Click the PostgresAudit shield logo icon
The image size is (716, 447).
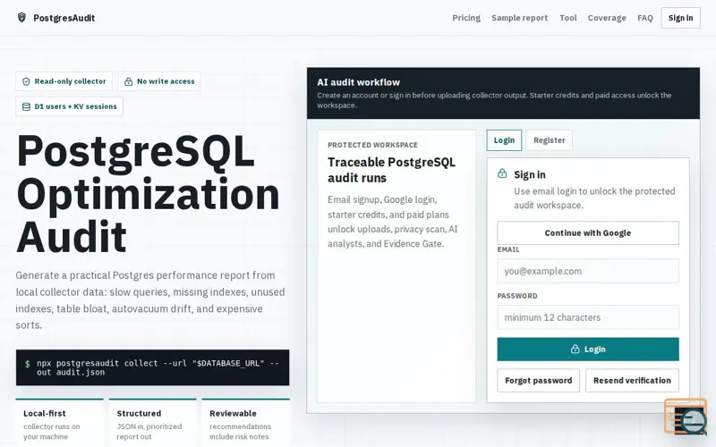[x=21, y=18]
